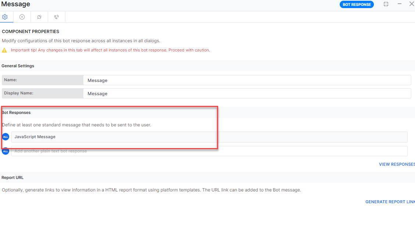Click the Name input field

(x=247, y=80)
